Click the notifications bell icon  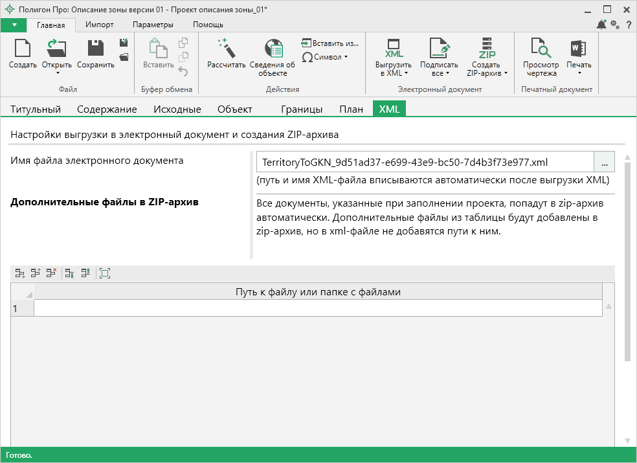(x=601, y=25)
